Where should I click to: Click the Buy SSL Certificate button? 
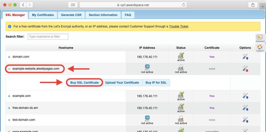coord(84,83)
